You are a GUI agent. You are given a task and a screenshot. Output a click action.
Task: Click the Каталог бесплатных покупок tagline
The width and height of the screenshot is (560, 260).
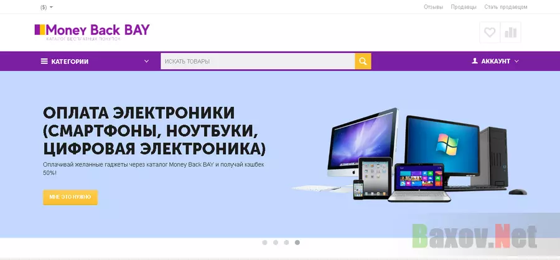point(83,39)
